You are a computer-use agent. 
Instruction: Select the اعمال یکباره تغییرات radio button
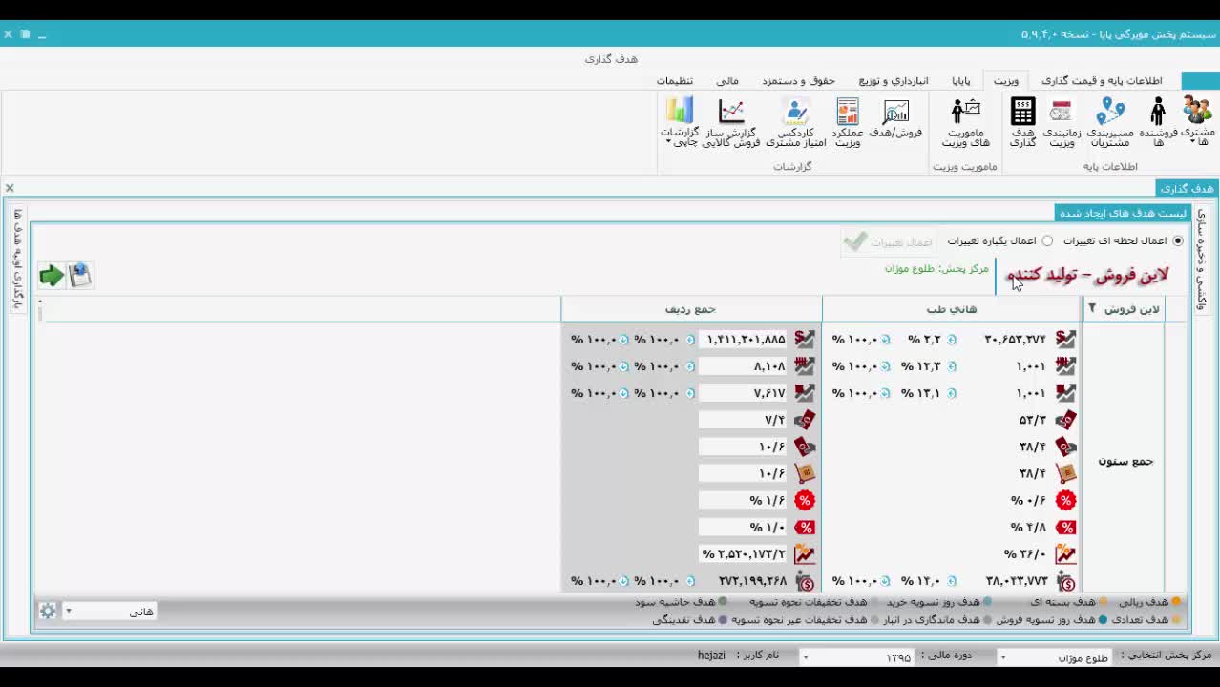pos(1047,241)
